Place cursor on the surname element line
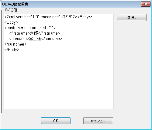 [36, 39]
